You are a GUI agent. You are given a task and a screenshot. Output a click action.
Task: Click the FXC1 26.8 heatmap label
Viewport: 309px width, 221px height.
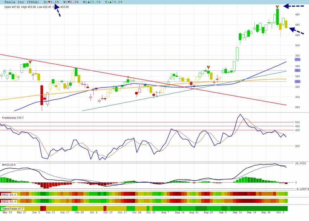[x=9, y=194]
